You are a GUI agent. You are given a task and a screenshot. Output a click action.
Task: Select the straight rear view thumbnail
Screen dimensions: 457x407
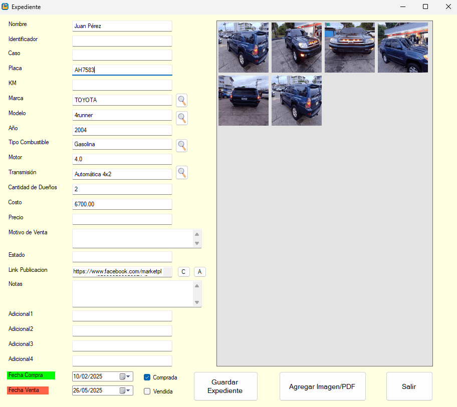[x=244, y=101]
